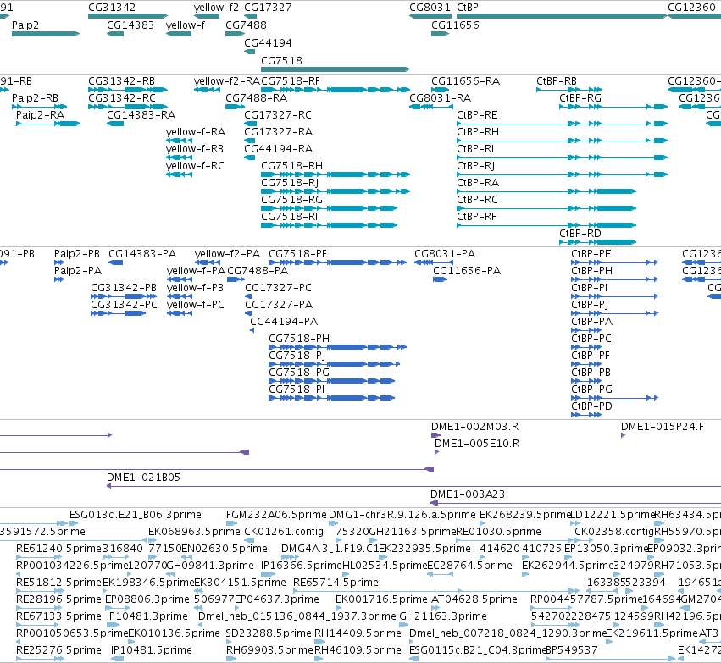Click transcript CG11656-RA

[465, 81]
